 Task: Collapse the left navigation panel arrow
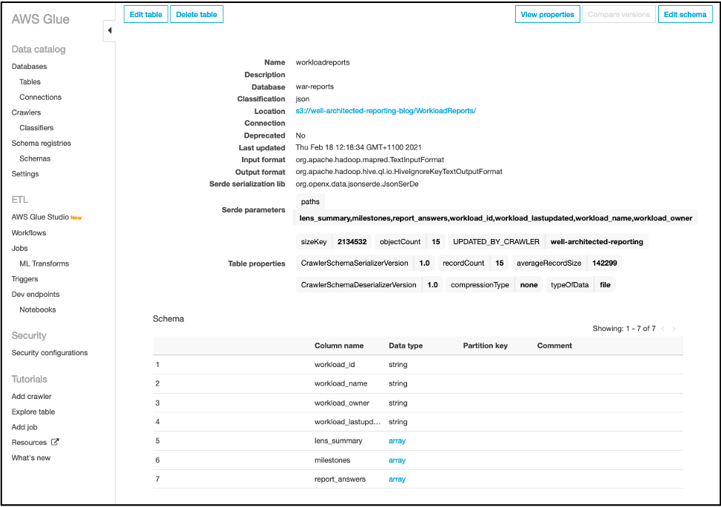click(109, 31)
